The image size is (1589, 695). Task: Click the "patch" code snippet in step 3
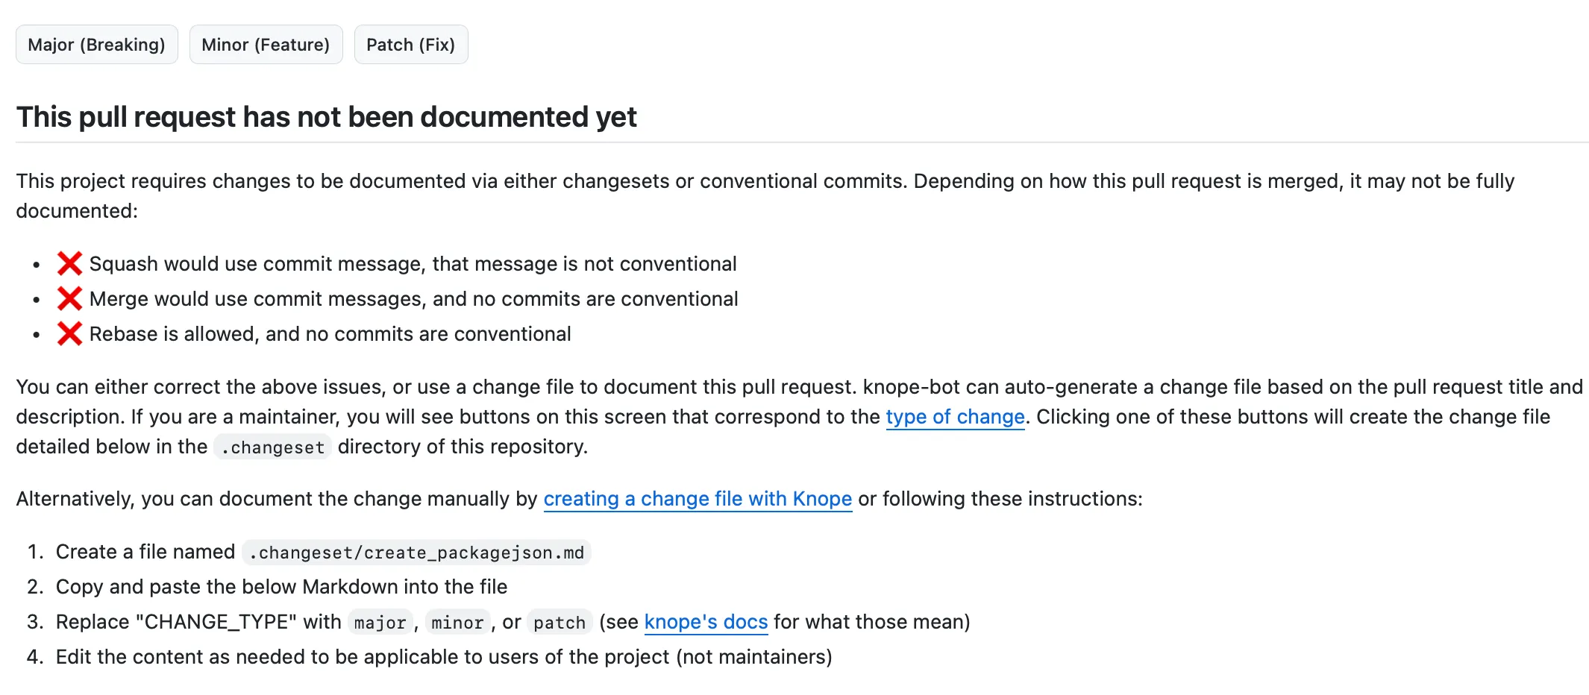pyautogui.click(x=559, y=622)
